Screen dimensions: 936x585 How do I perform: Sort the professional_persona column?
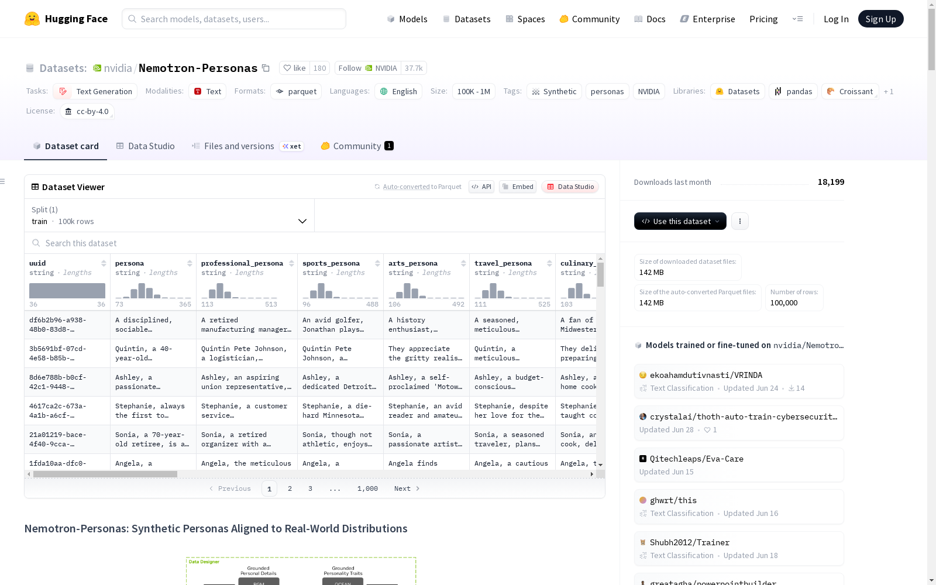point(291,263)
